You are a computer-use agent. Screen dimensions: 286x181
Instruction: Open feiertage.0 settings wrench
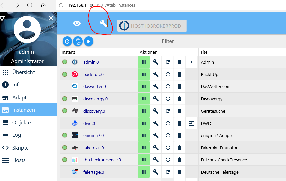tap(156, 172)
